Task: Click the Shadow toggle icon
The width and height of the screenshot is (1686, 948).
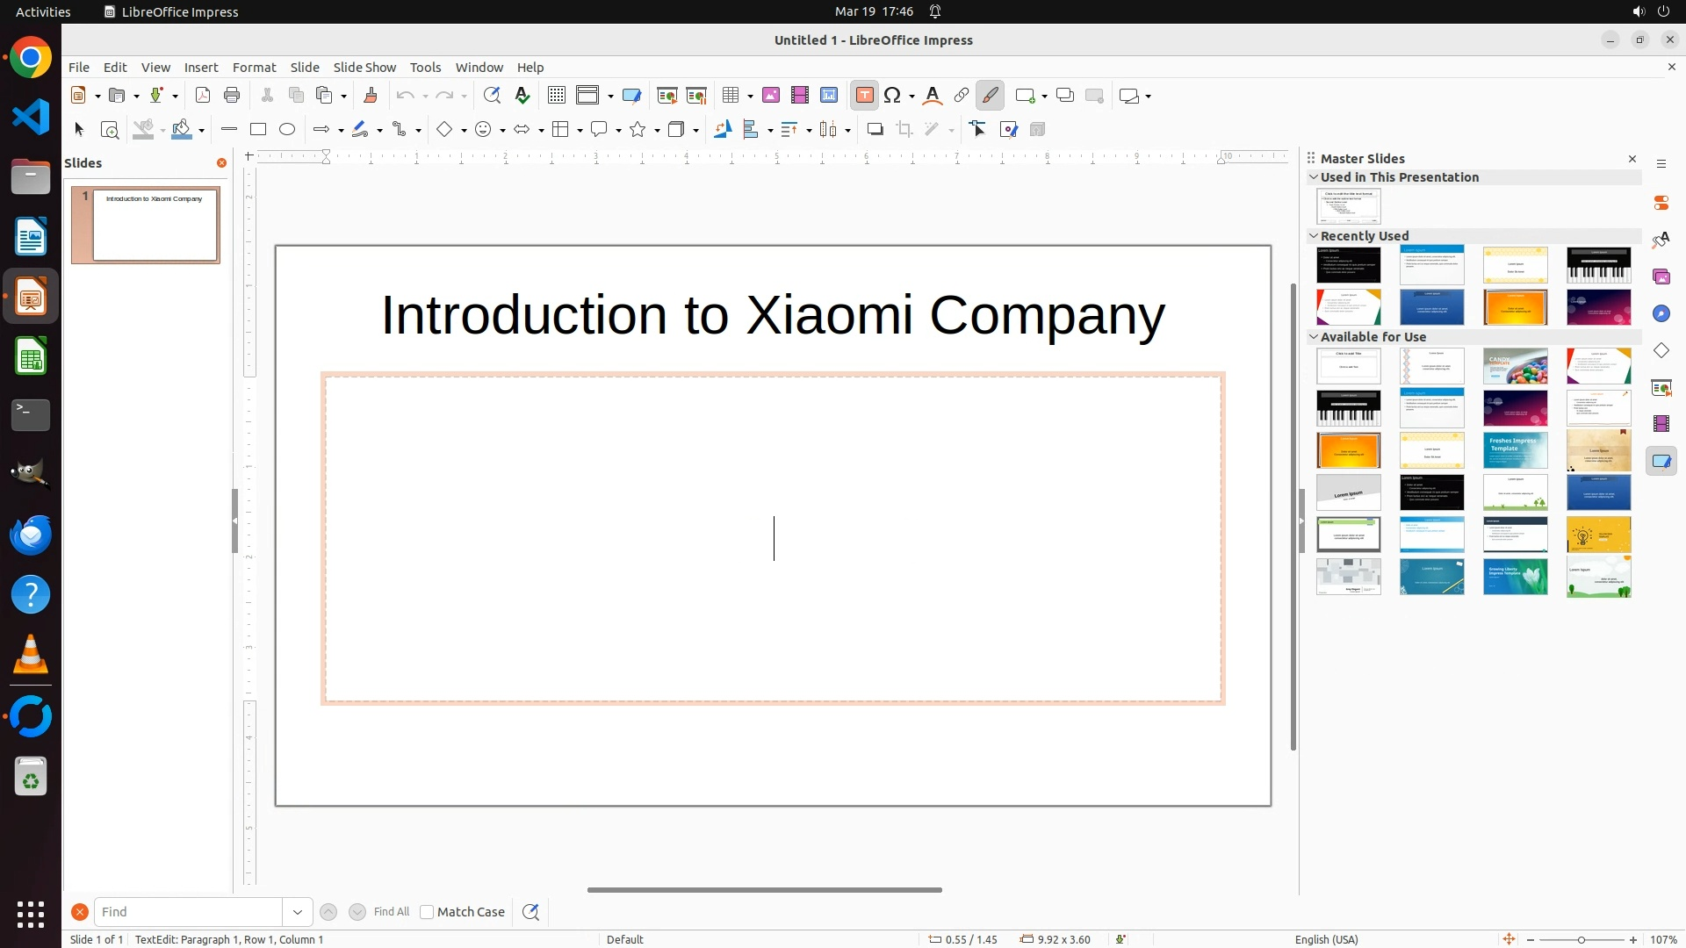Action: click(875, 130)
